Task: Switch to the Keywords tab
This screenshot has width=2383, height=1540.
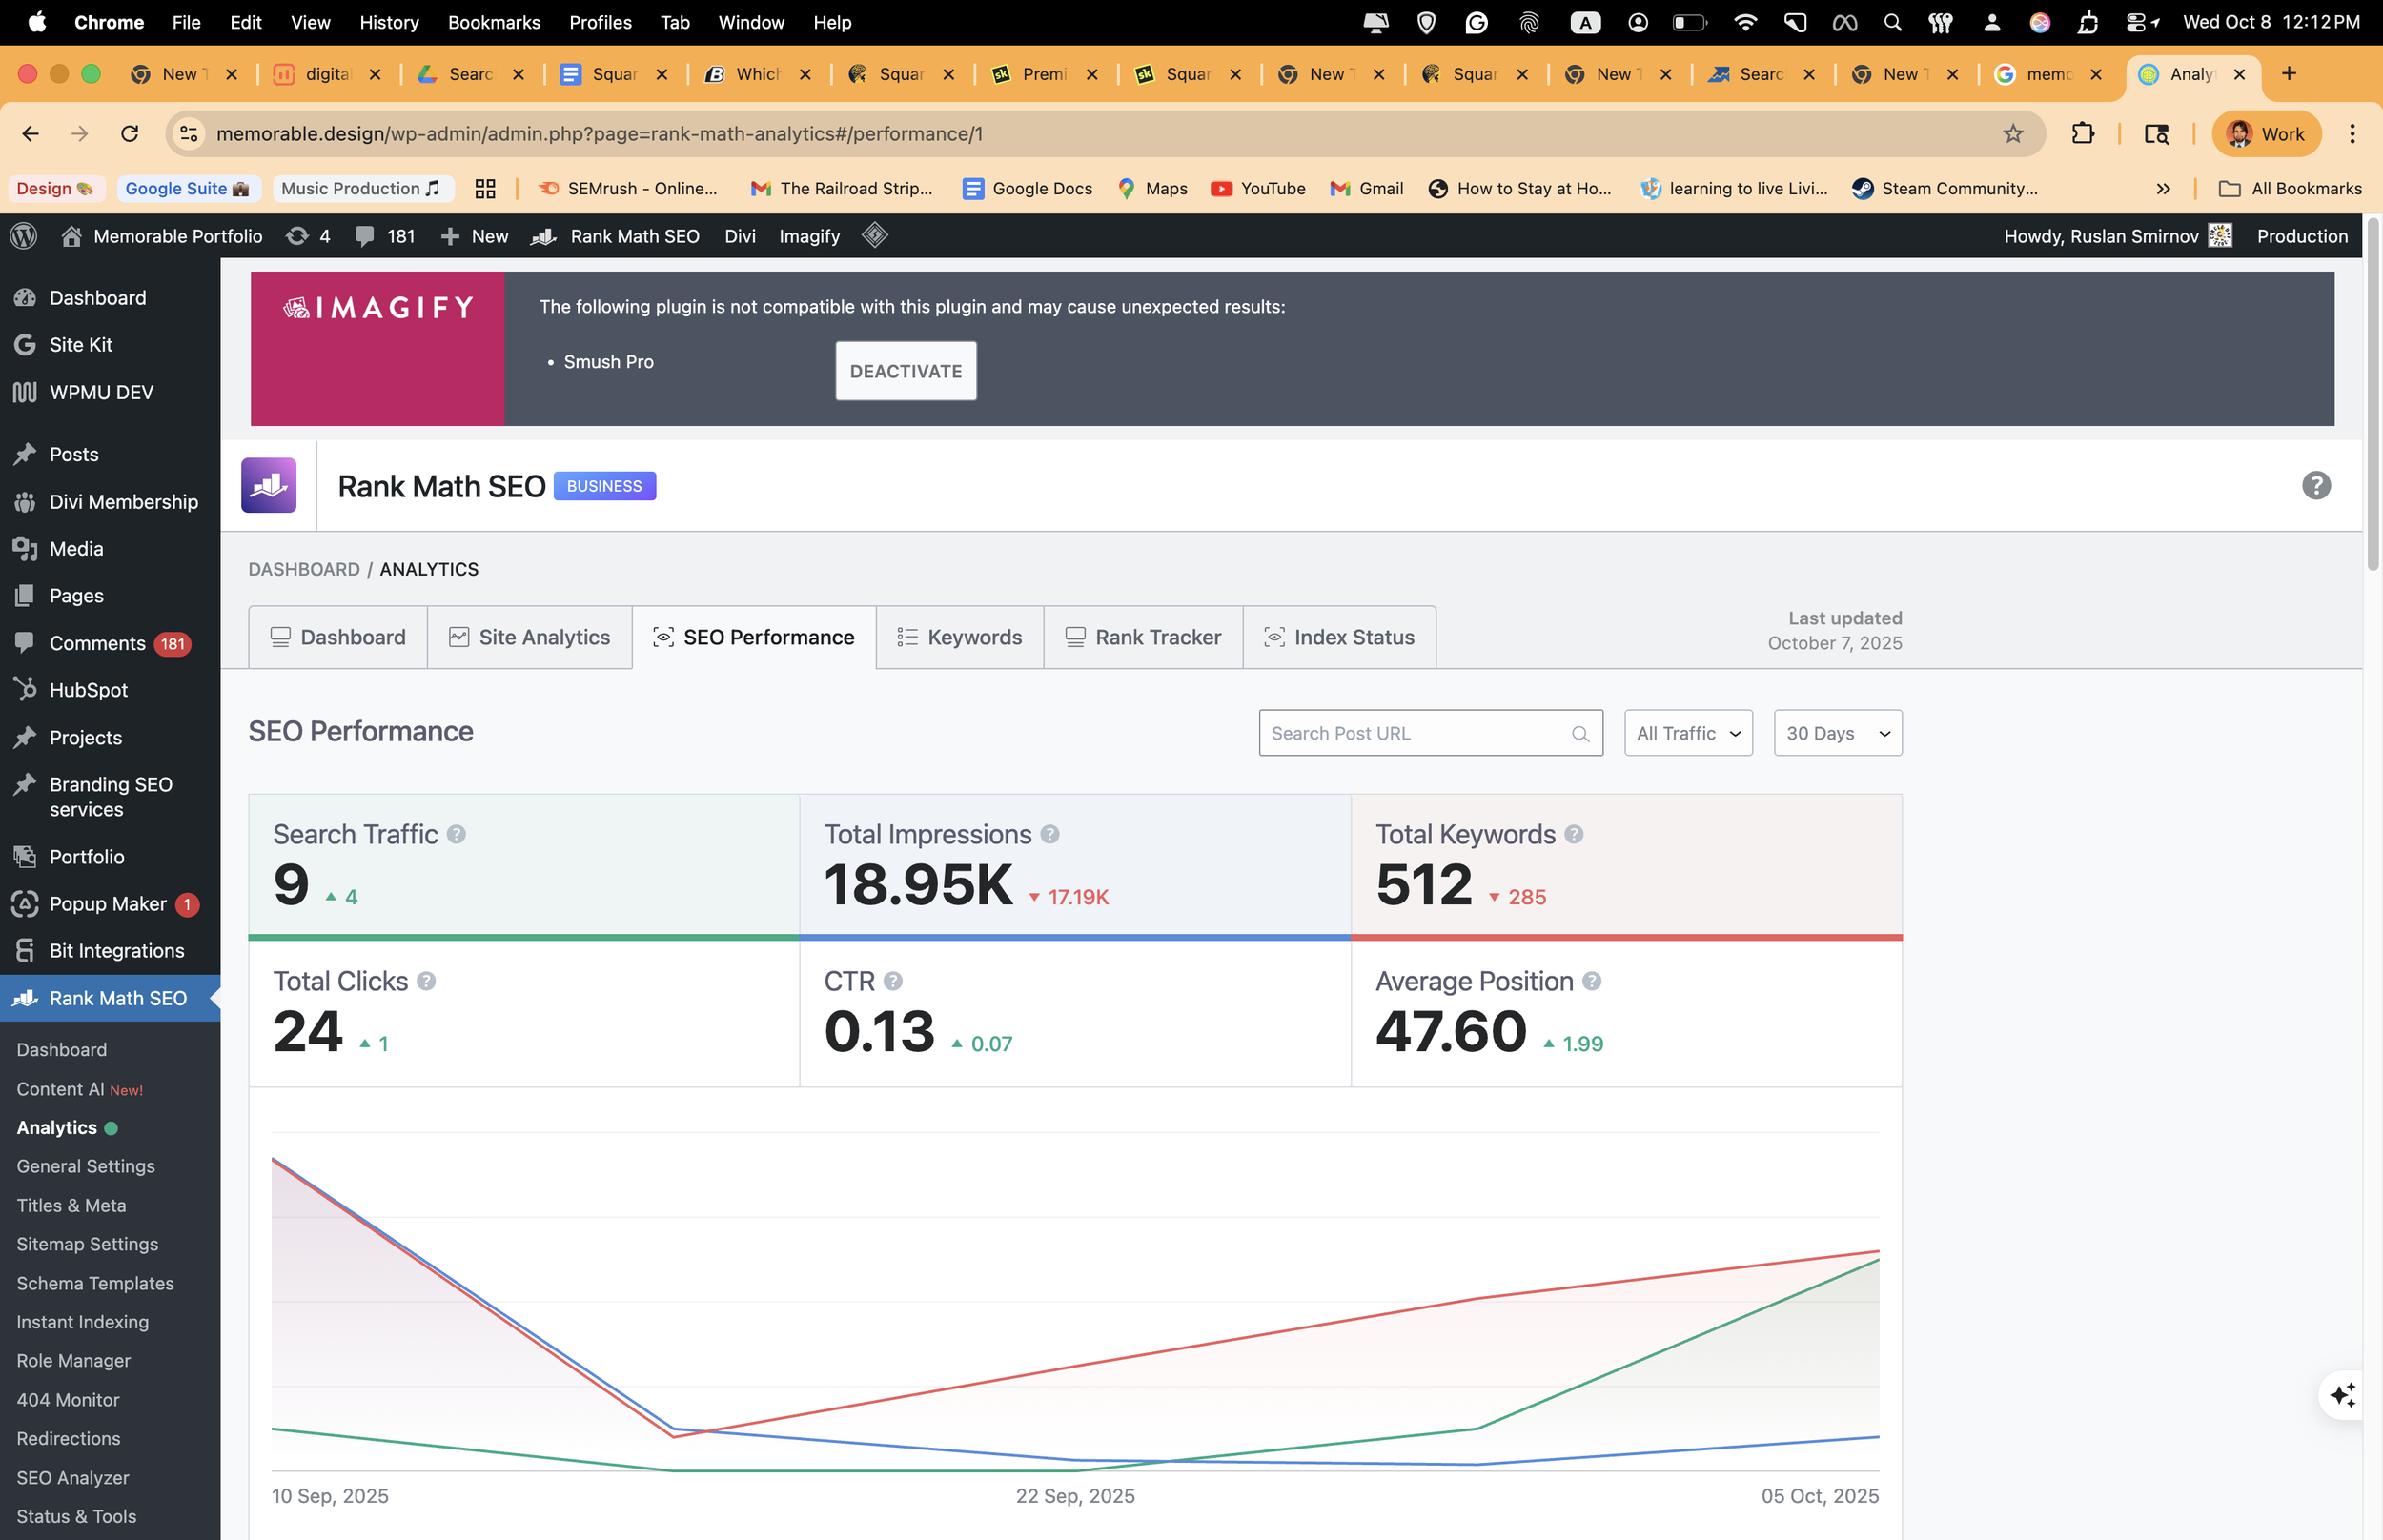Action: tap(959, 637)
